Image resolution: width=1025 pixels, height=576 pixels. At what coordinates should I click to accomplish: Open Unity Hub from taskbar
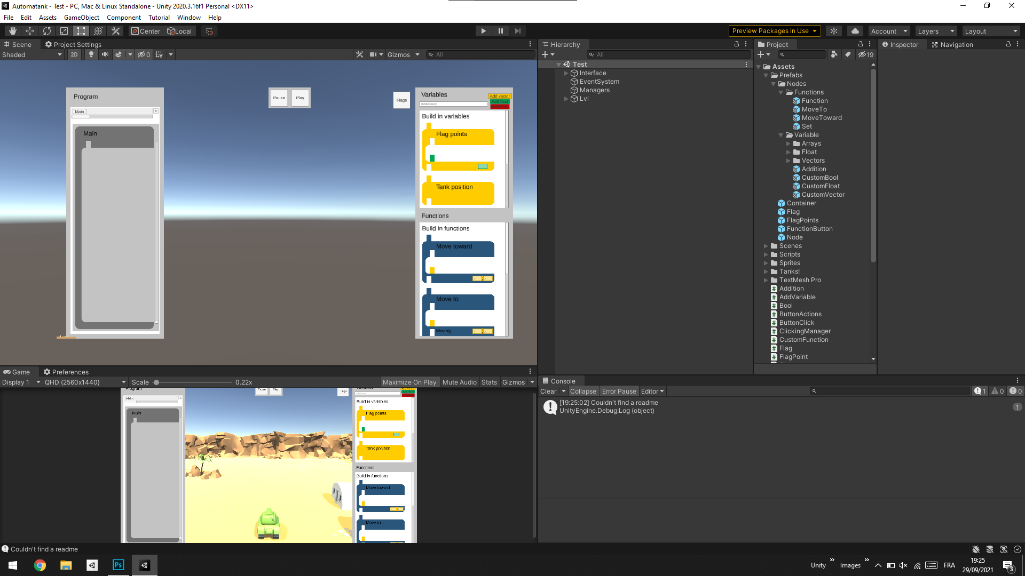pyautogui.click(x=92, y=565)
